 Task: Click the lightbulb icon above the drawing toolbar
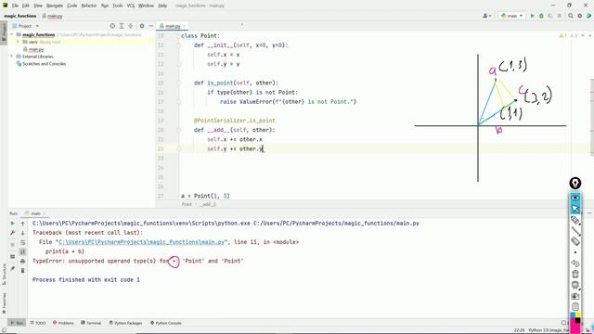click(x=575, y=184)
